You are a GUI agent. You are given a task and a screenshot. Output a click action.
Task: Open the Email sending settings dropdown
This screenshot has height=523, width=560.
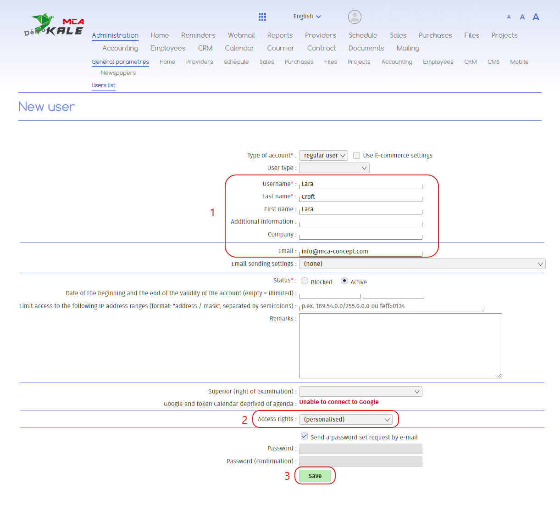(x=422, y=264)
